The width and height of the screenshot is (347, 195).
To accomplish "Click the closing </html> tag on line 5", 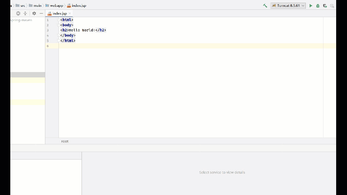I will [68, 41].
